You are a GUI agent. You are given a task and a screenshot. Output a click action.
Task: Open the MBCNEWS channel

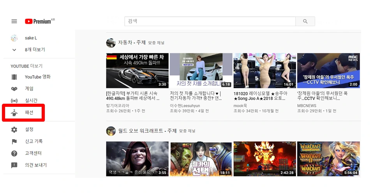pos(307,106)
